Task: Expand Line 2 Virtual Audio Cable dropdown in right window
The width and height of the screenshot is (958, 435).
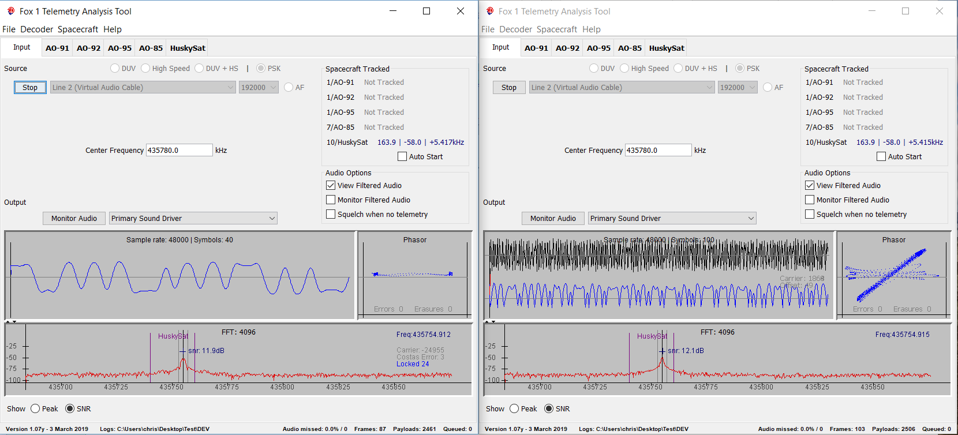Action: pos(622,87)
